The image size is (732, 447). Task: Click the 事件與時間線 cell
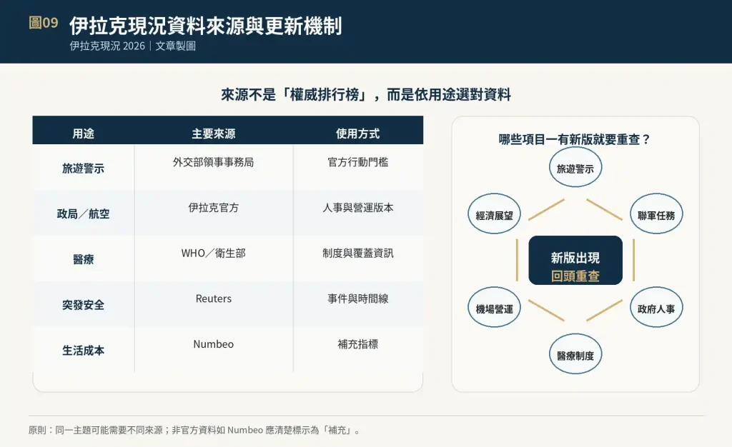[x=357, y=298]
